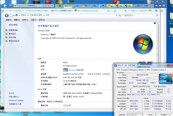Refresh the Internet Explorer page
This screenshot has width=173, height=116.
click(x=49, y=6)
